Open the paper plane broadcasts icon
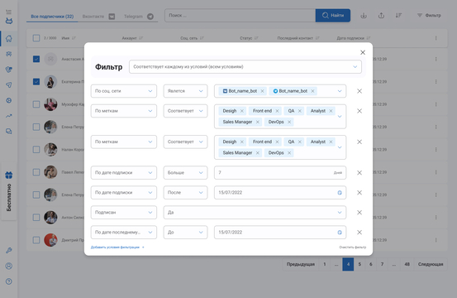457x298 pixels. pos(9,85)
